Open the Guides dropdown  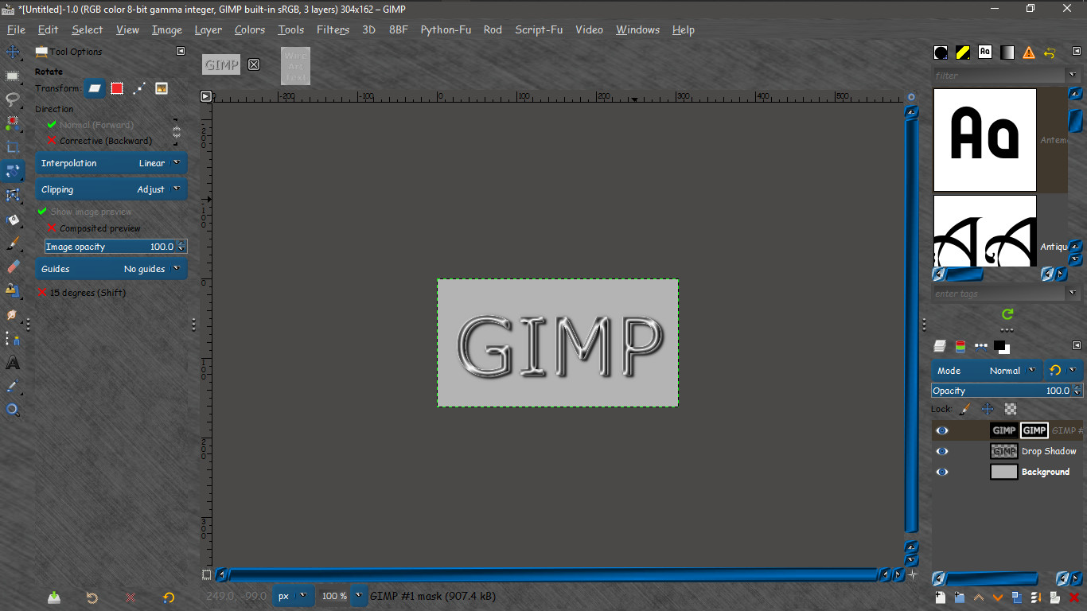tap(111, 269)
